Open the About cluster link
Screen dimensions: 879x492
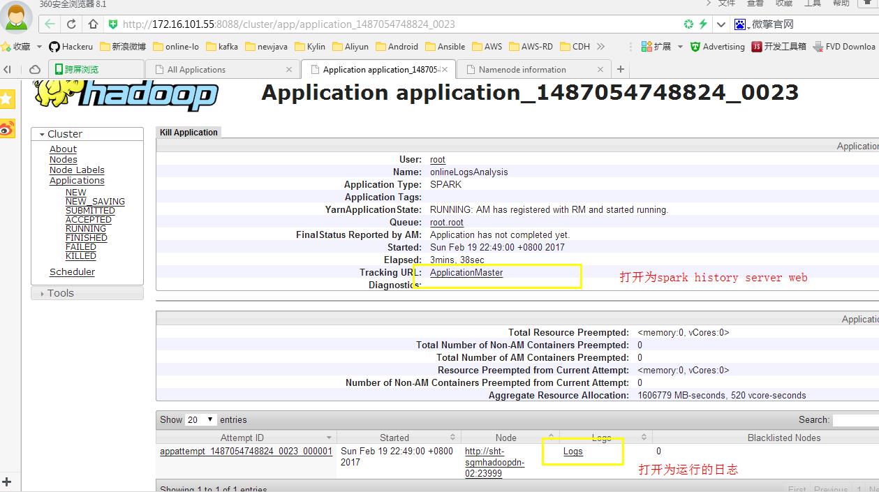(x=63, y=149)
